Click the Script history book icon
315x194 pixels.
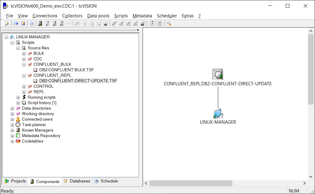pos(24,103)
